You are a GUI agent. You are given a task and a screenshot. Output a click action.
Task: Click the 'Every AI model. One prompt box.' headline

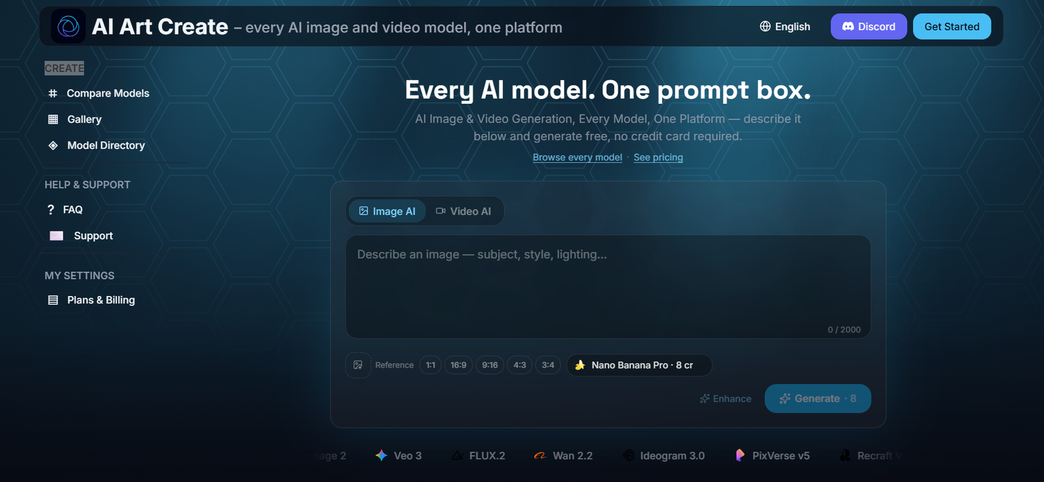click(x=608, y=90)
